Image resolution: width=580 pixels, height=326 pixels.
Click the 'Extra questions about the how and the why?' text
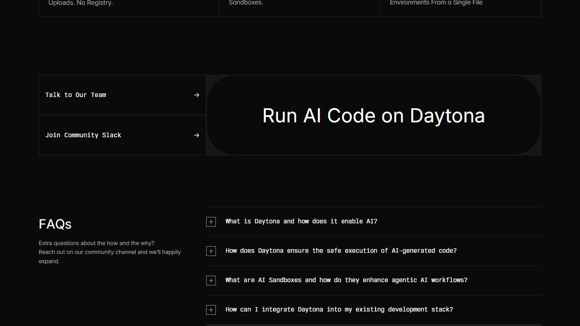(x=96, y=243)
